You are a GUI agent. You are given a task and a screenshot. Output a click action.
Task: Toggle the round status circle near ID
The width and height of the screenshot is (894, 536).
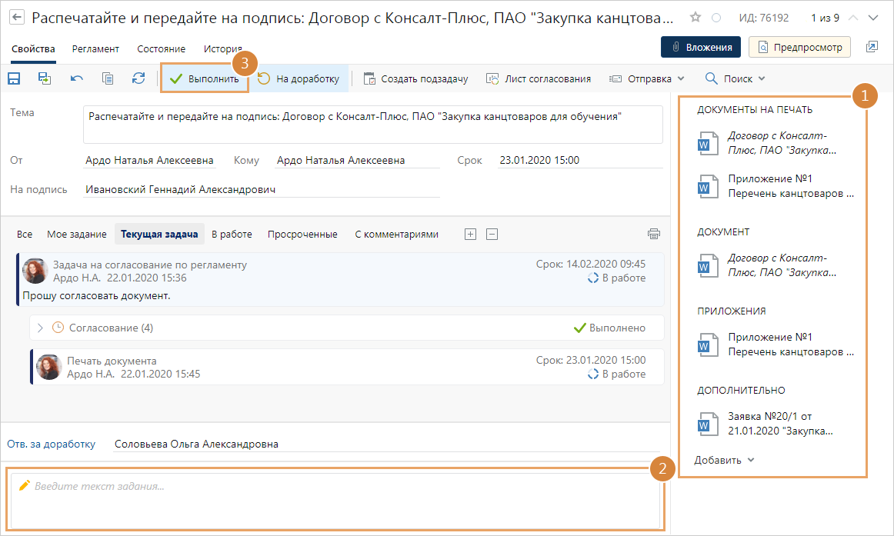click(x=716, y=17)
